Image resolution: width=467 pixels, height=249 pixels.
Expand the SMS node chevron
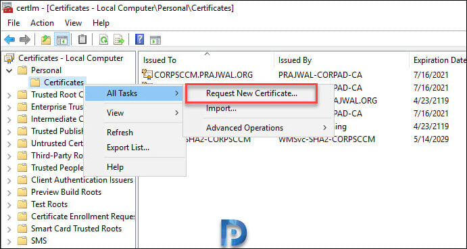pos(9,241)
